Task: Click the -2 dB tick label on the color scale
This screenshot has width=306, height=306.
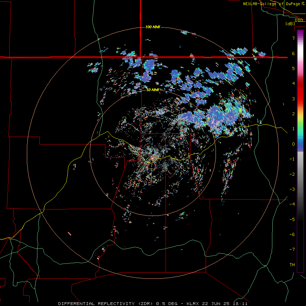Action: 292,174
